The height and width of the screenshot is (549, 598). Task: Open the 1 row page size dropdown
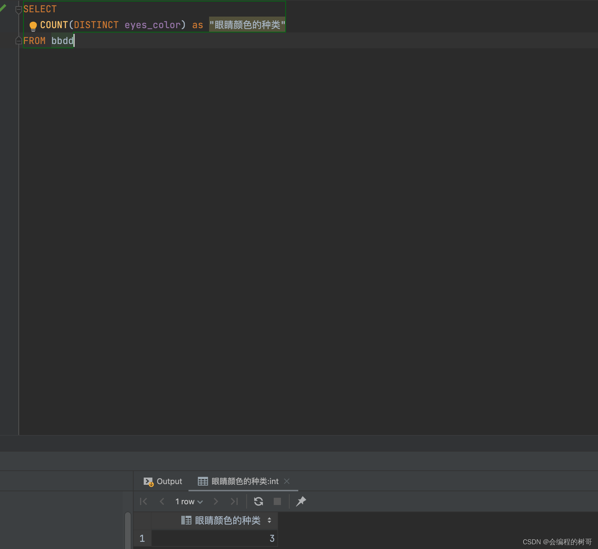click(189, 501)
